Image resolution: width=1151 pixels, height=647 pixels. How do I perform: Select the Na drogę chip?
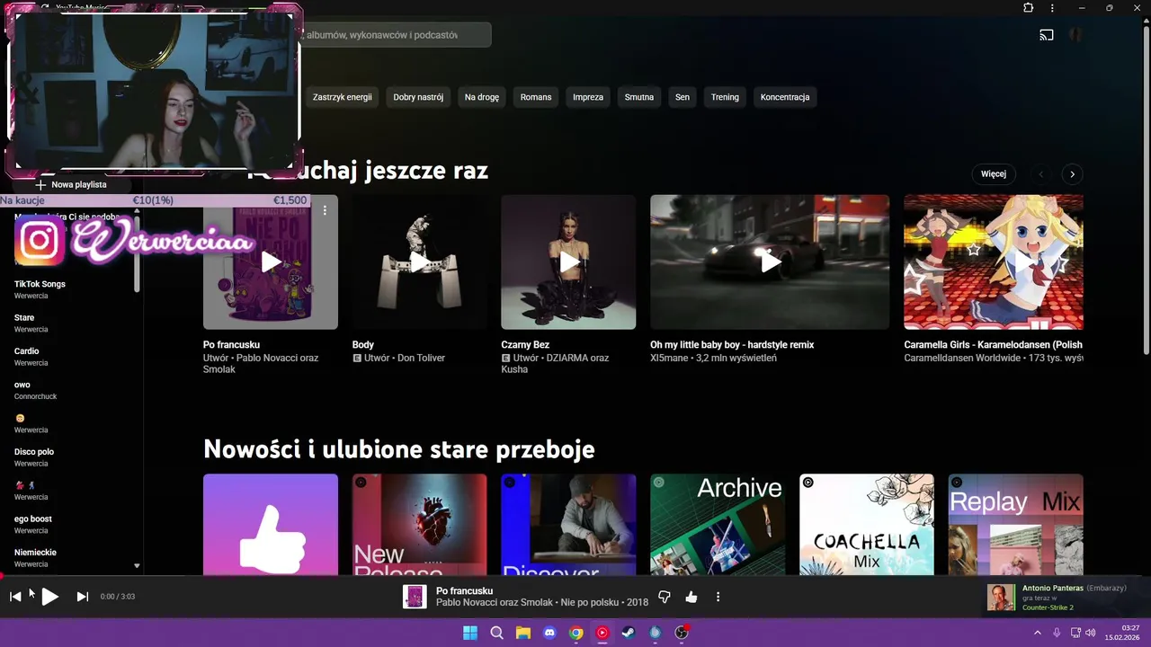click(x=482, y=97)
